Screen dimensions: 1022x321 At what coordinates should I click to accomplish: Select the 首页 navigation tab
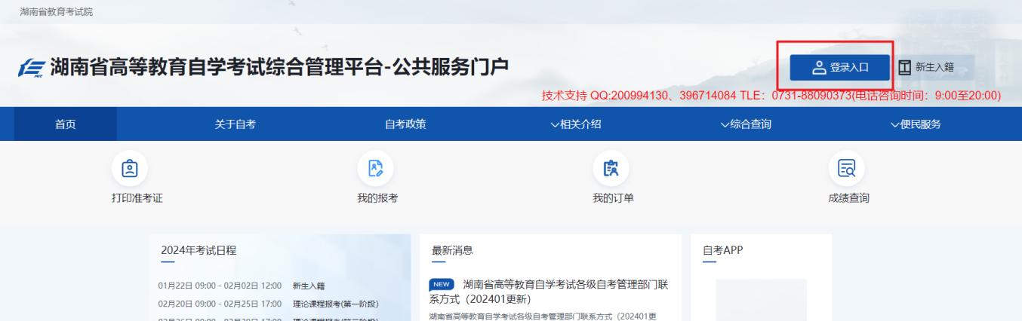click(x=65, y=124)
